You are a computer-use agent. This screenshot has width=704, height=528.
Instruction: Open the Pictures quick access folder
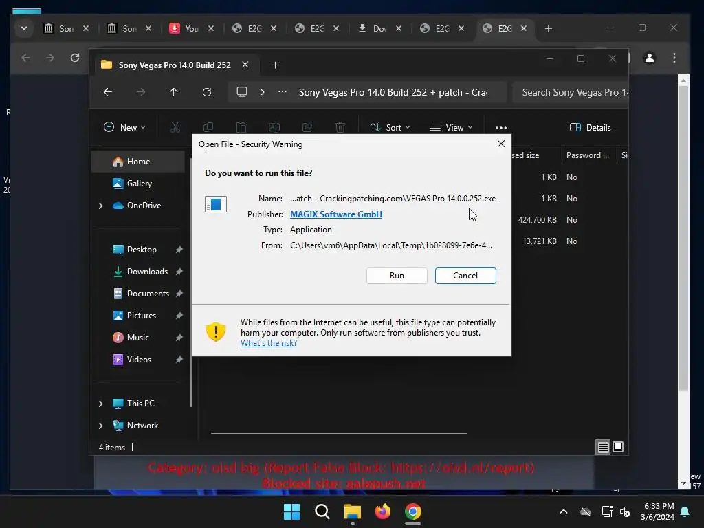[141, 316]
